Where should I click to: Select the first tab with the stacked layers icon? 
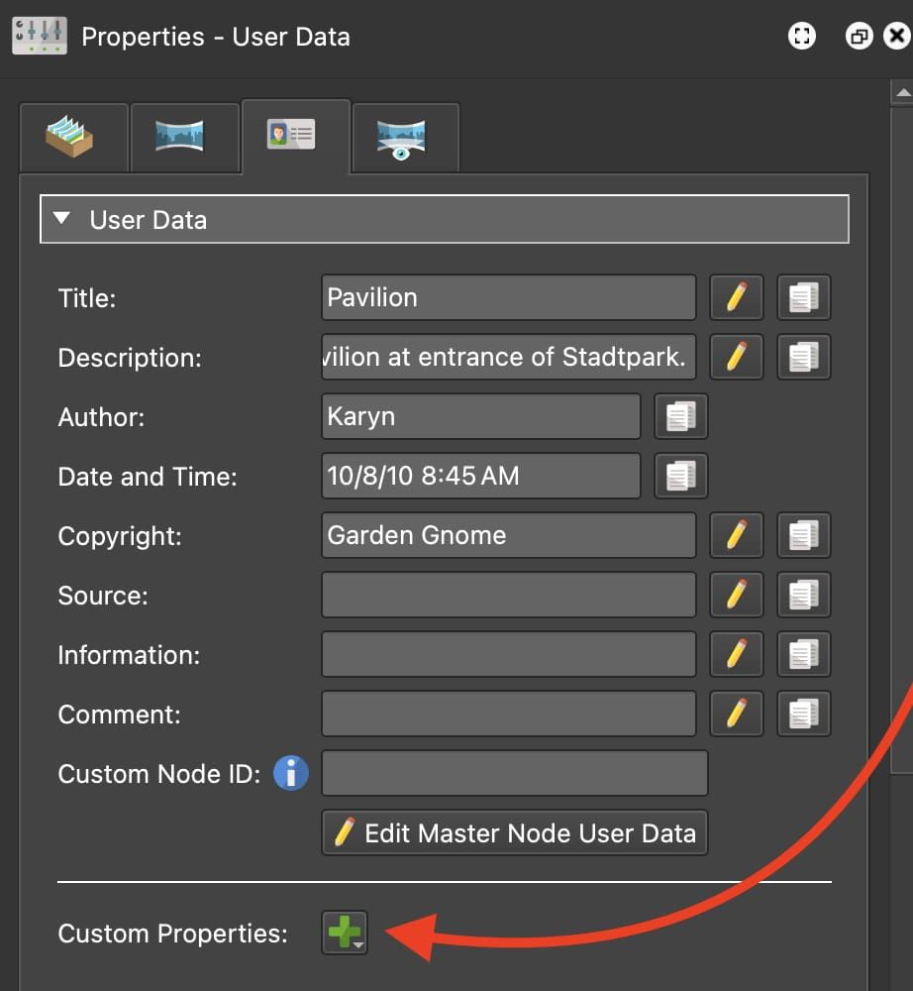coord(73,137)
